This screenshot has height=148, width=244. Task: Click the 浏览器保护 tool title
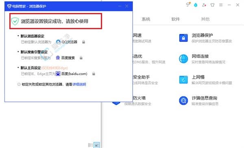coord(202,35)
